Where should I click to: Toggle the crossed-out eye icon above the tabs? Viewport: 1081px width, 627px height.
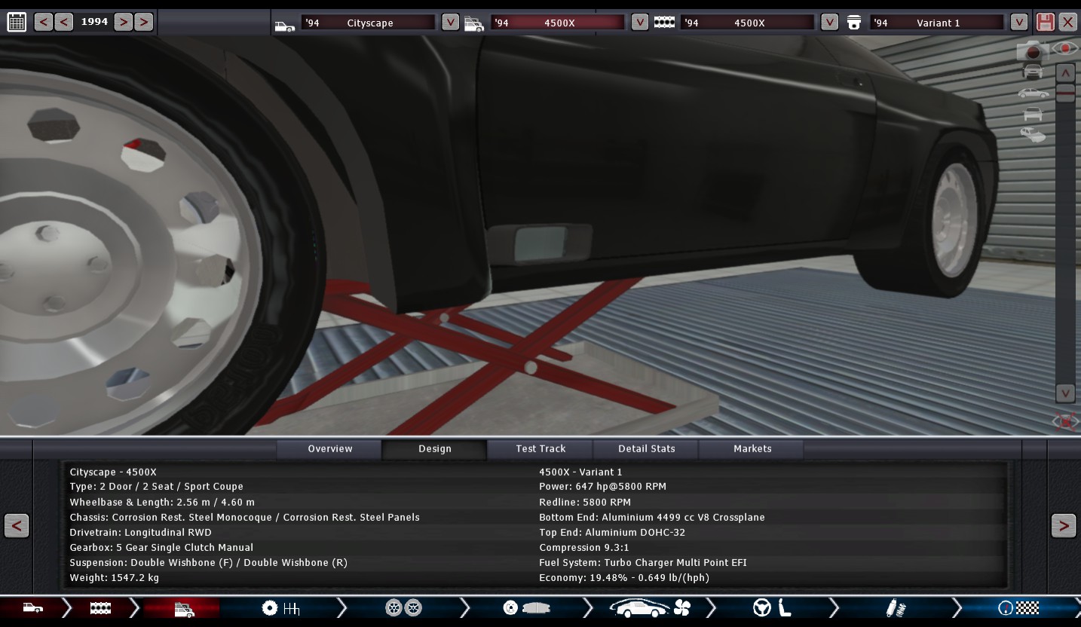(1065, 421)
